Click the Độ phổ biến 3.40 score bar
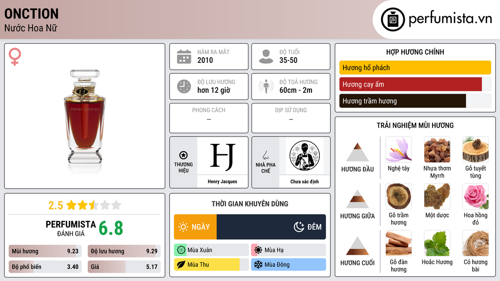This screenshot has width=500, height=281. pos(45,267)
